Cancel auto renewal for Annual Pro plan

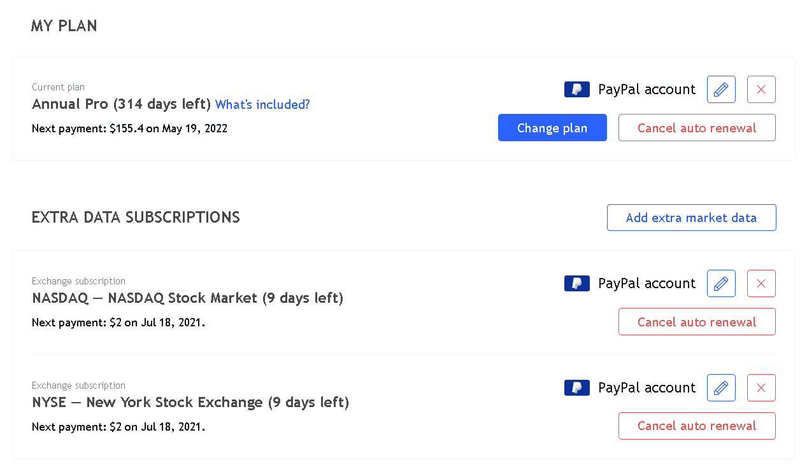point(697,128)
